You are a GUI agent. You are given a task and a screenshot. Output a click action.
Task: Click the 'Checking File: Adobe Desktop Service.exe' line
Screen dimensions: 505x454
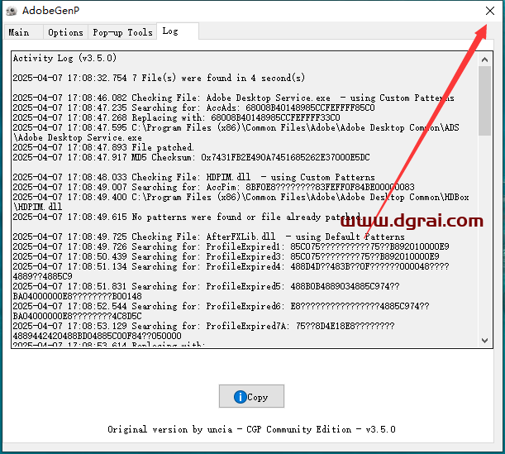(234, 98)
